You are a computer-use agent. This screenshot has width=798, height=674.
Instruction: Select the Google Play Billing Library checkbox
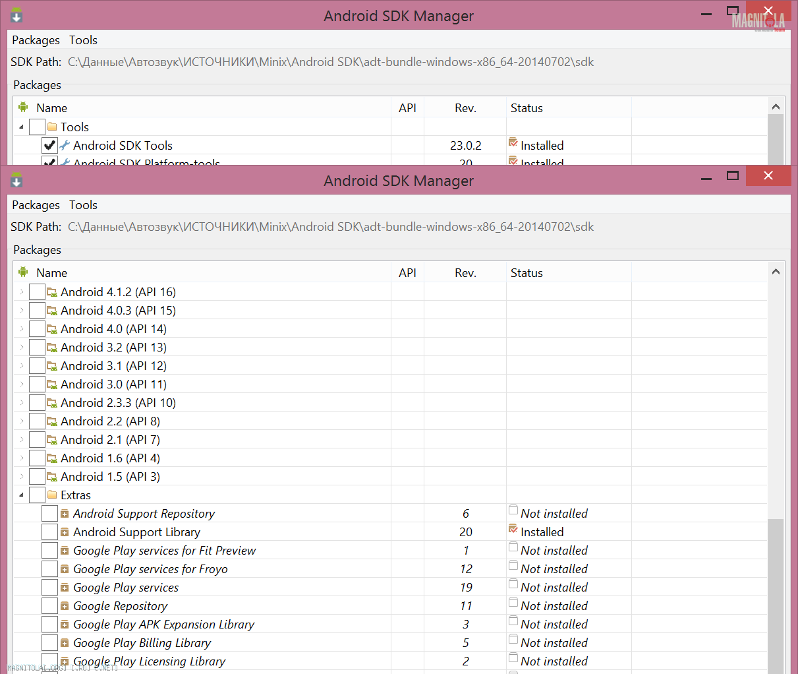[49, 643]
